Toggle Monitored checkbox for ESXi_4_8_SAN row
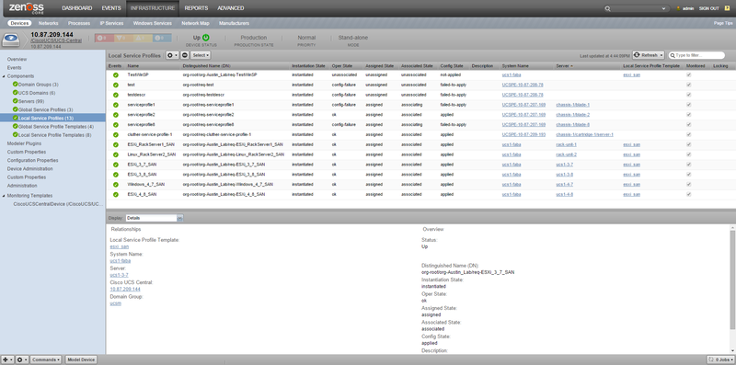Image resolution: width=736 pixels, height=365 pixels. click(688, 194)
